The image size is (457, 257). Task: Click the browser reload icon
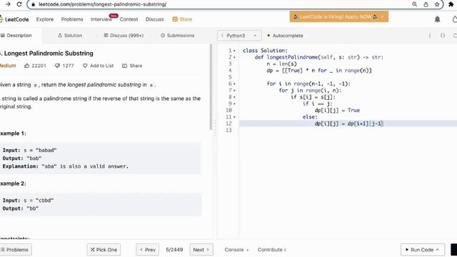(x=19, y=4)
